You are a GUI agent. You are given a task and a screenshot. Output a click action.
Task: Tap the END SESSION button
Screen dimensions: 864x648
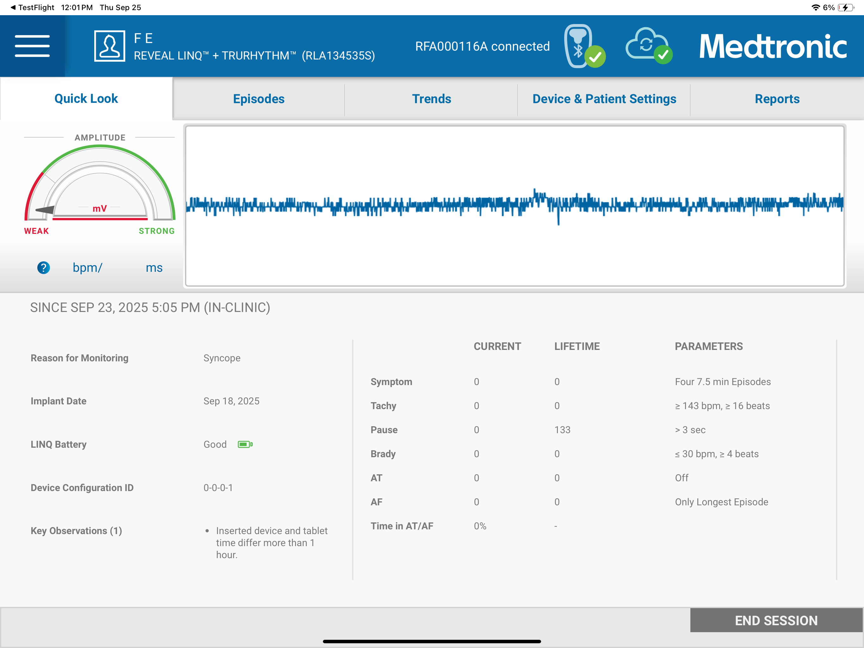pos(776,620)
